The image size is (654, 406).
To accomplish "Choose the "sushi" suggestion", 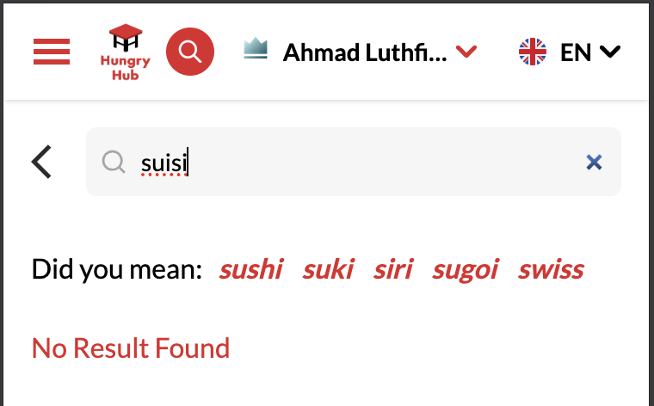I will [251, 269].
